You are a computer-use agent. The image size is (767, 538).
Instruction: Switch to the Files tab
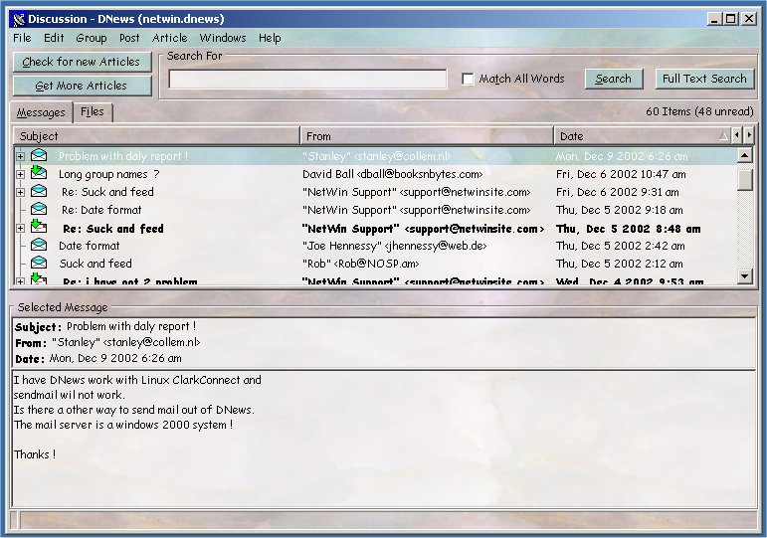(93, 112)
